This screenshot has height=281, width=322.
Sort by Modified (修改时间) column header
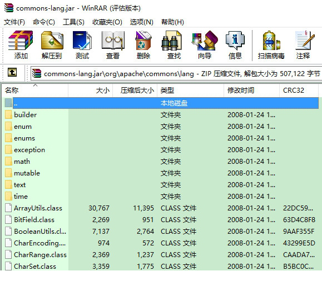coord(252,91)
